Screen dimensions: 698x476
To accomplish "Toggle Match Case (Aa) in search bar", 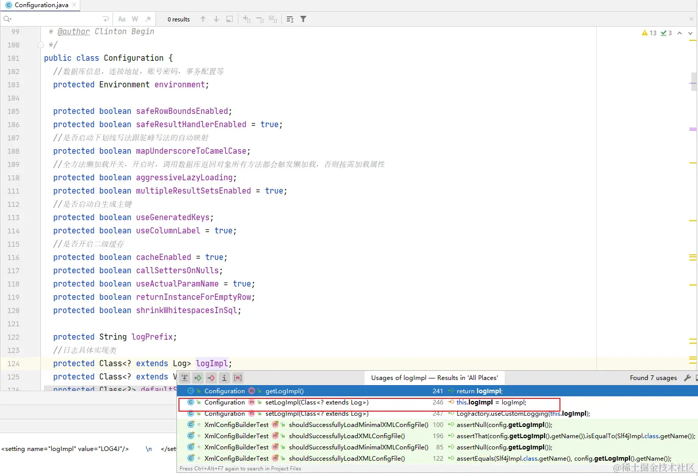I will 122,19.
